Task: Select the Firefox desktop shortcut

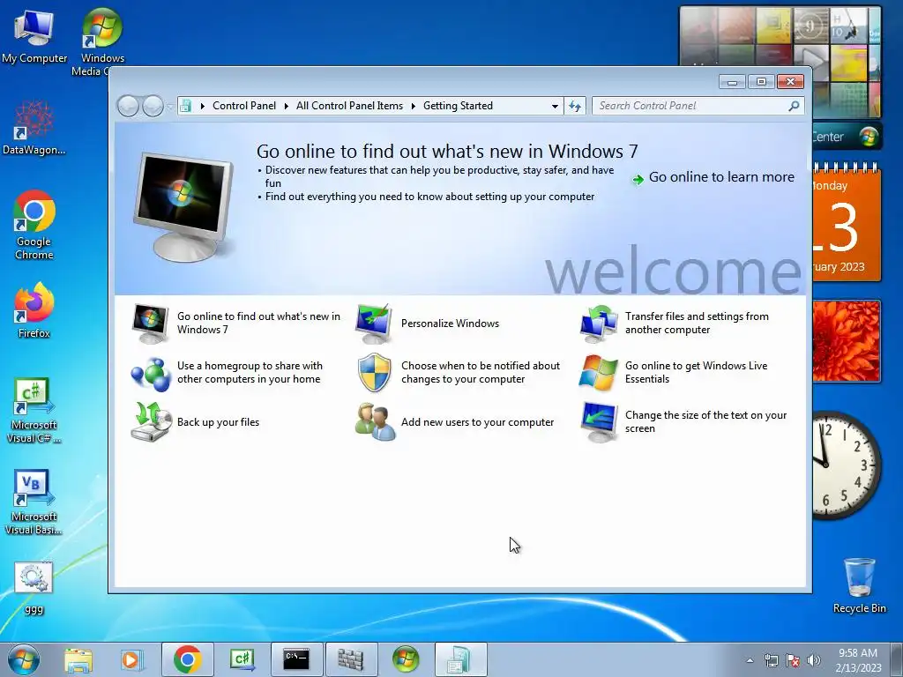Action: coord(34,310)
